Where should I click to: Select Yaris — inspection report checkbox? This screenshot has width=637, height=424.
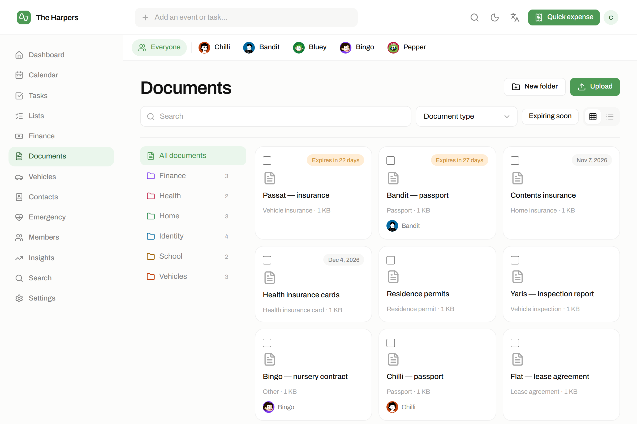(515, 260)
